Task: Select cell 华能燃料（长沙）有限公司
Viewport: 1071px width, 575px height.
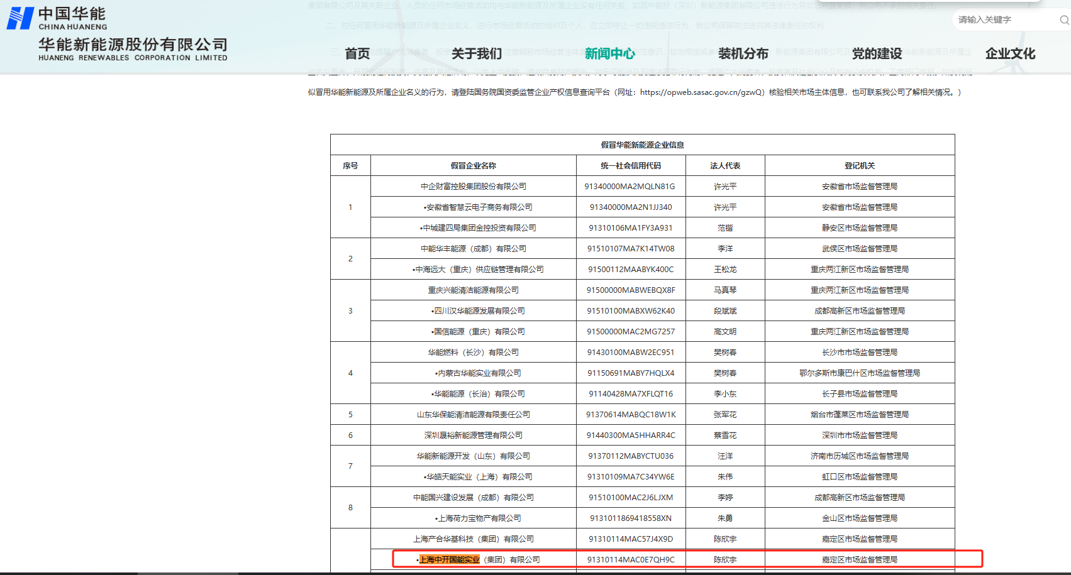Action: click(473, 353)
